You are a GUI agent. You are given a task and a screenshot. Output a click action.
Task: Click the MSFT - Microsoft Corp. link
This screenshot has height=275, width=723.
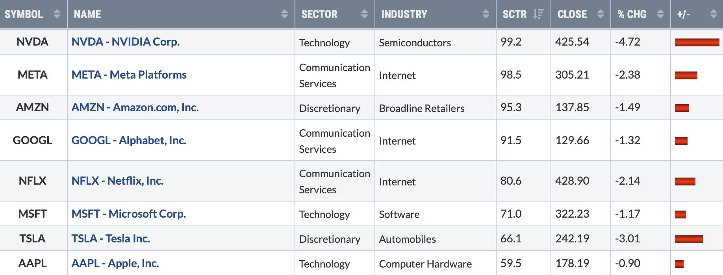coord(129,214)
